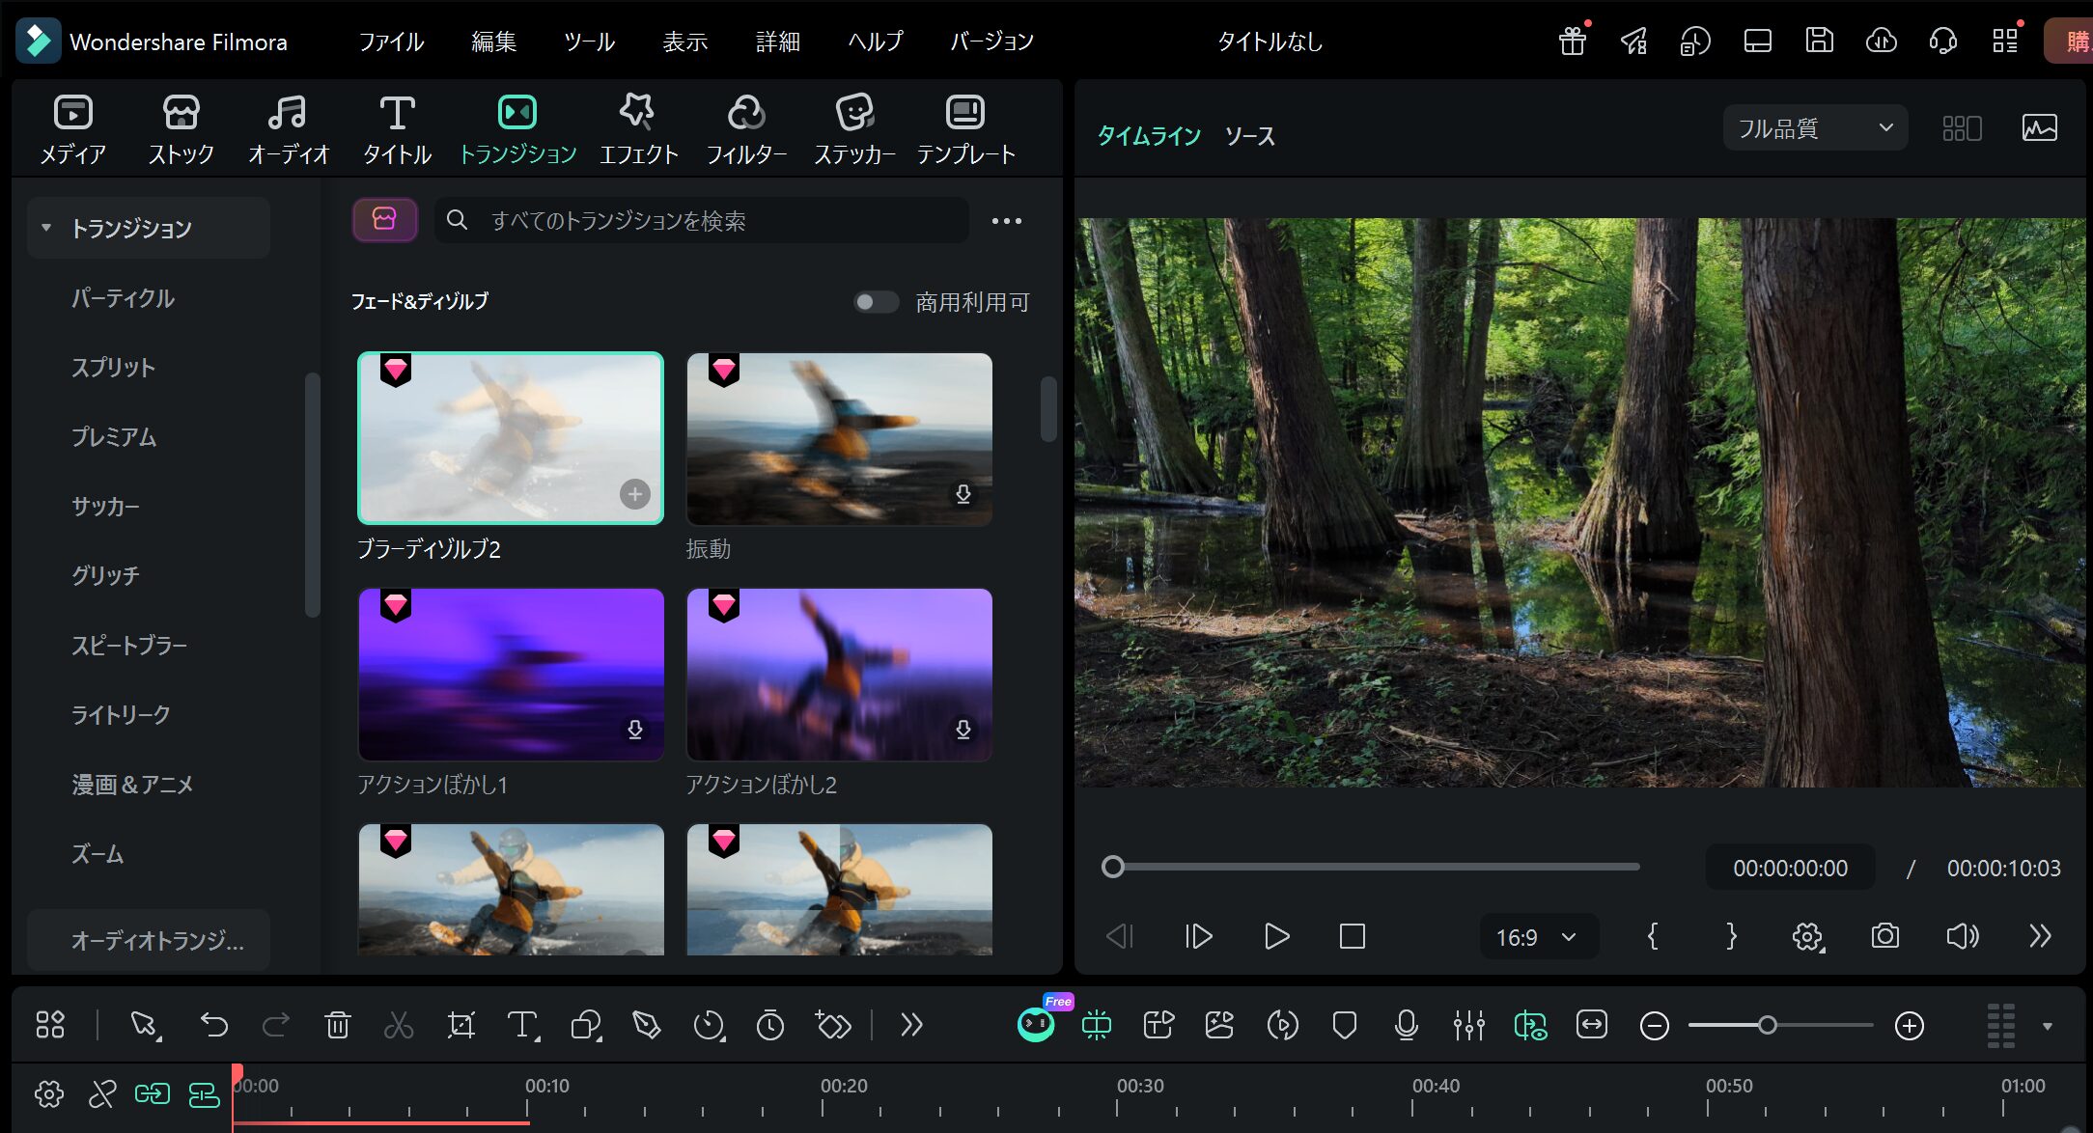
Task: Toggle the 商用利用可 switch
Action: click(875, 302)
